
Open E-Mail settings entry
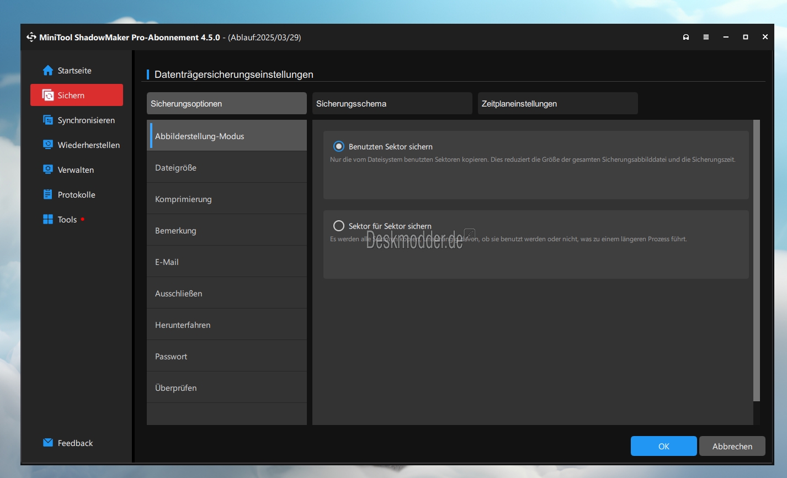coord(227,262)
